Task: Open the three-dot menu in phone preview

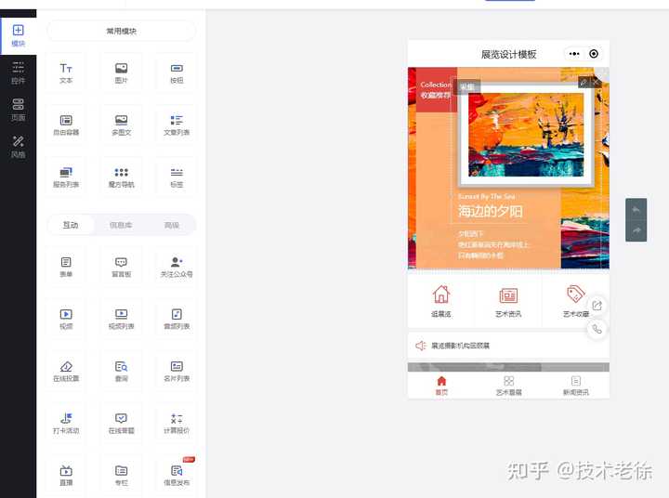Action: 574,54
